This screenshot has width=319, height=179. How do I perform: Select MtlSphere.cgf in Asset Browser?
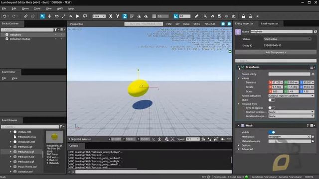point(26,152)
